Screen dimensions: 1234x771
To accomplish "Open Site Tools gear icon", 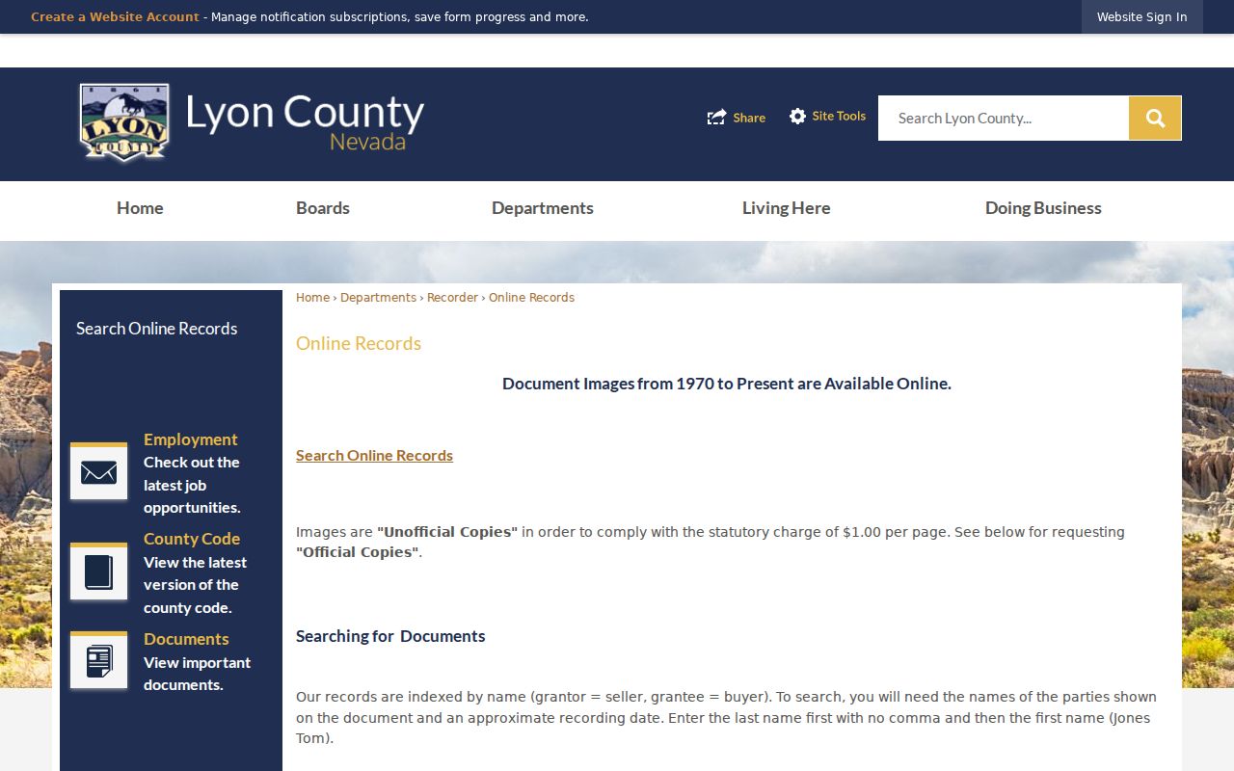I will tap(797, 116).
